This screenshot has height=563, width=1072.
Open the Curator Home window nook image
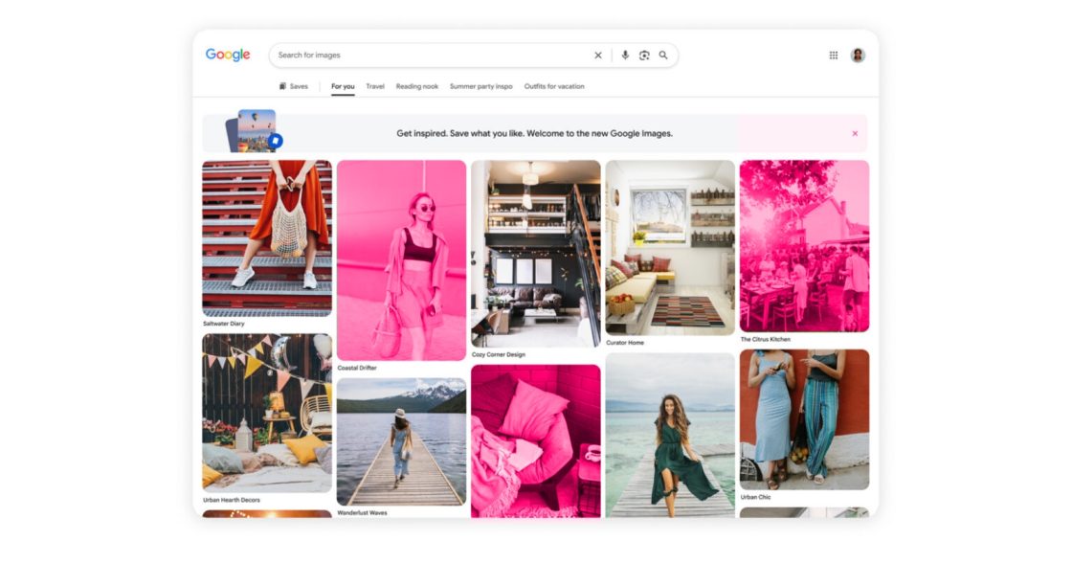coord(670,248)
